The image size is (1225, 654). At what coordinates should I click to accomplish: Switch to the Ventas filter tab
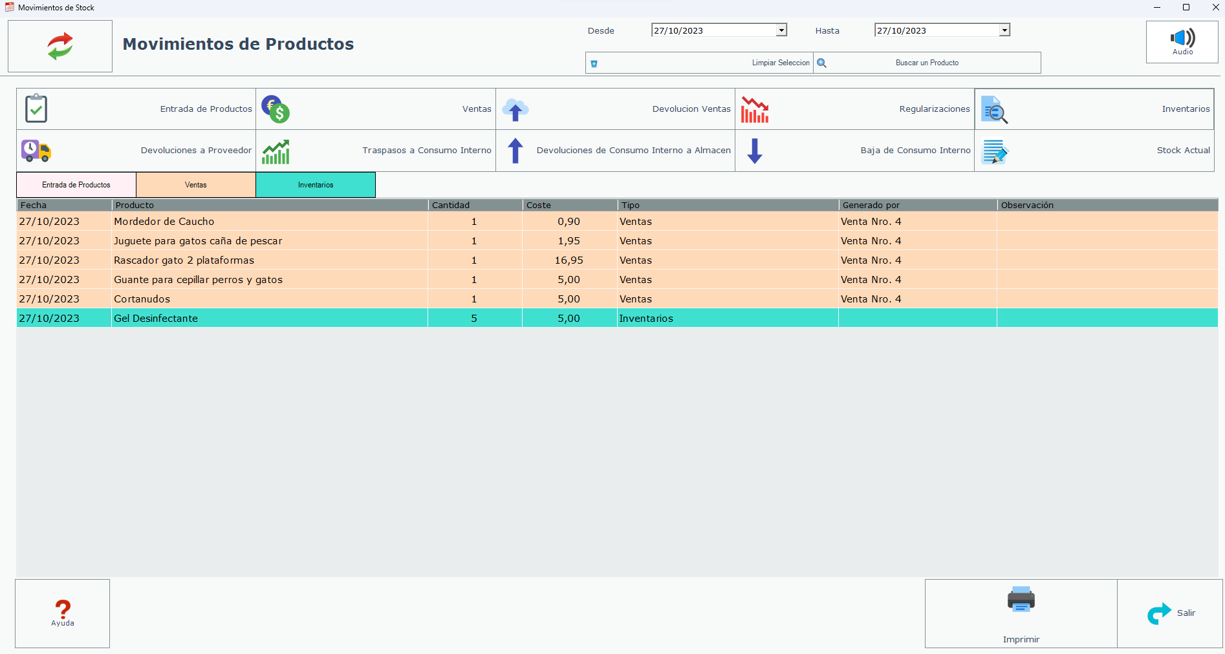click(196, 185)
